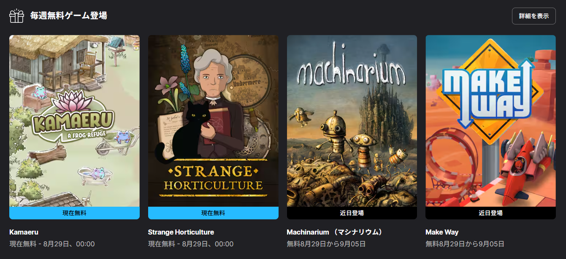This screenshot has width=566, height=259.
Task: Select the Make Way title link
Action: (442, 232)
